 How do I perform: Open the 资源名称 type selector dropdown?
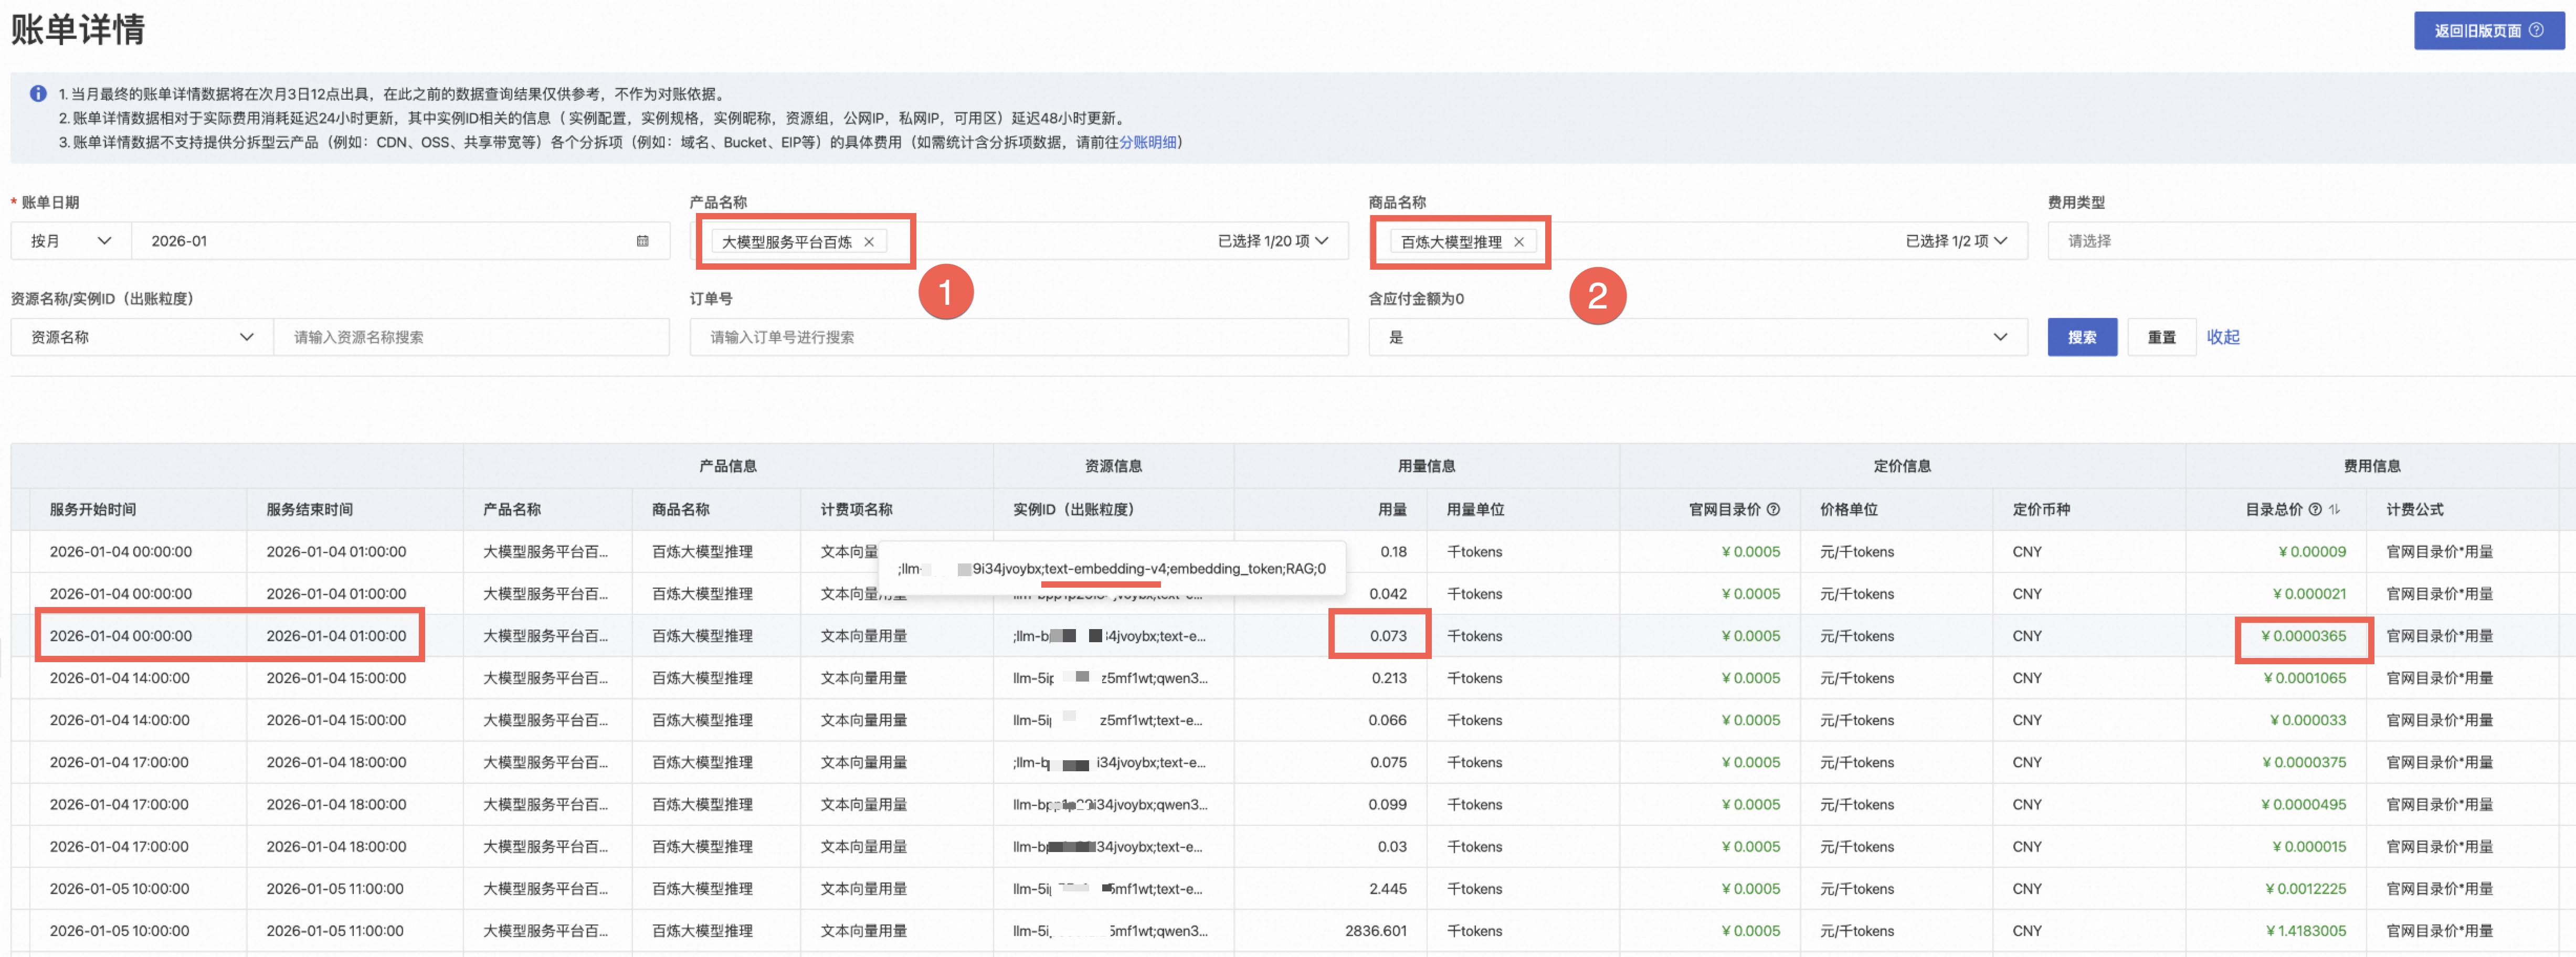tap(141, 337)
